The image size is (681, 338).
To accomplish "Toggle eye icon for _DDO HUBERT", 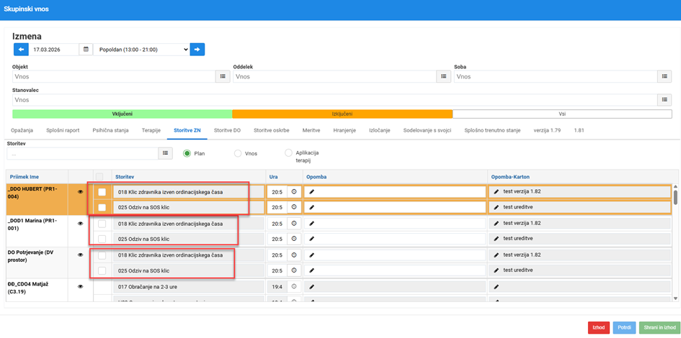I will pos(80,191).
